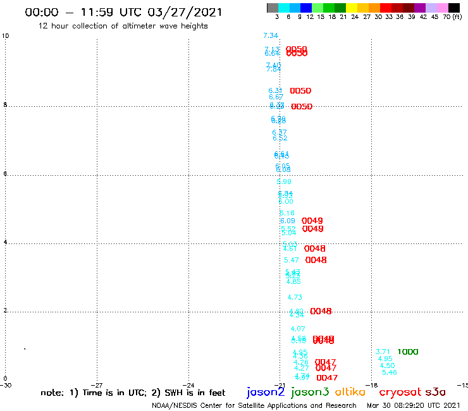Select the wave height value 5.16
This screenshot has width=468, height=411.
287,213
